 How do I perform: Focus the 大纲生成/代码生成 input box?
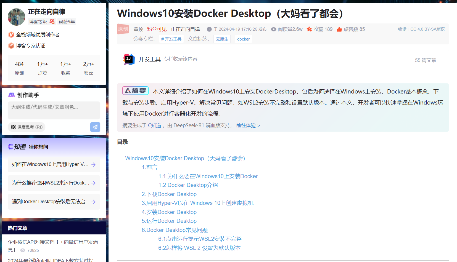click(54, 110)
